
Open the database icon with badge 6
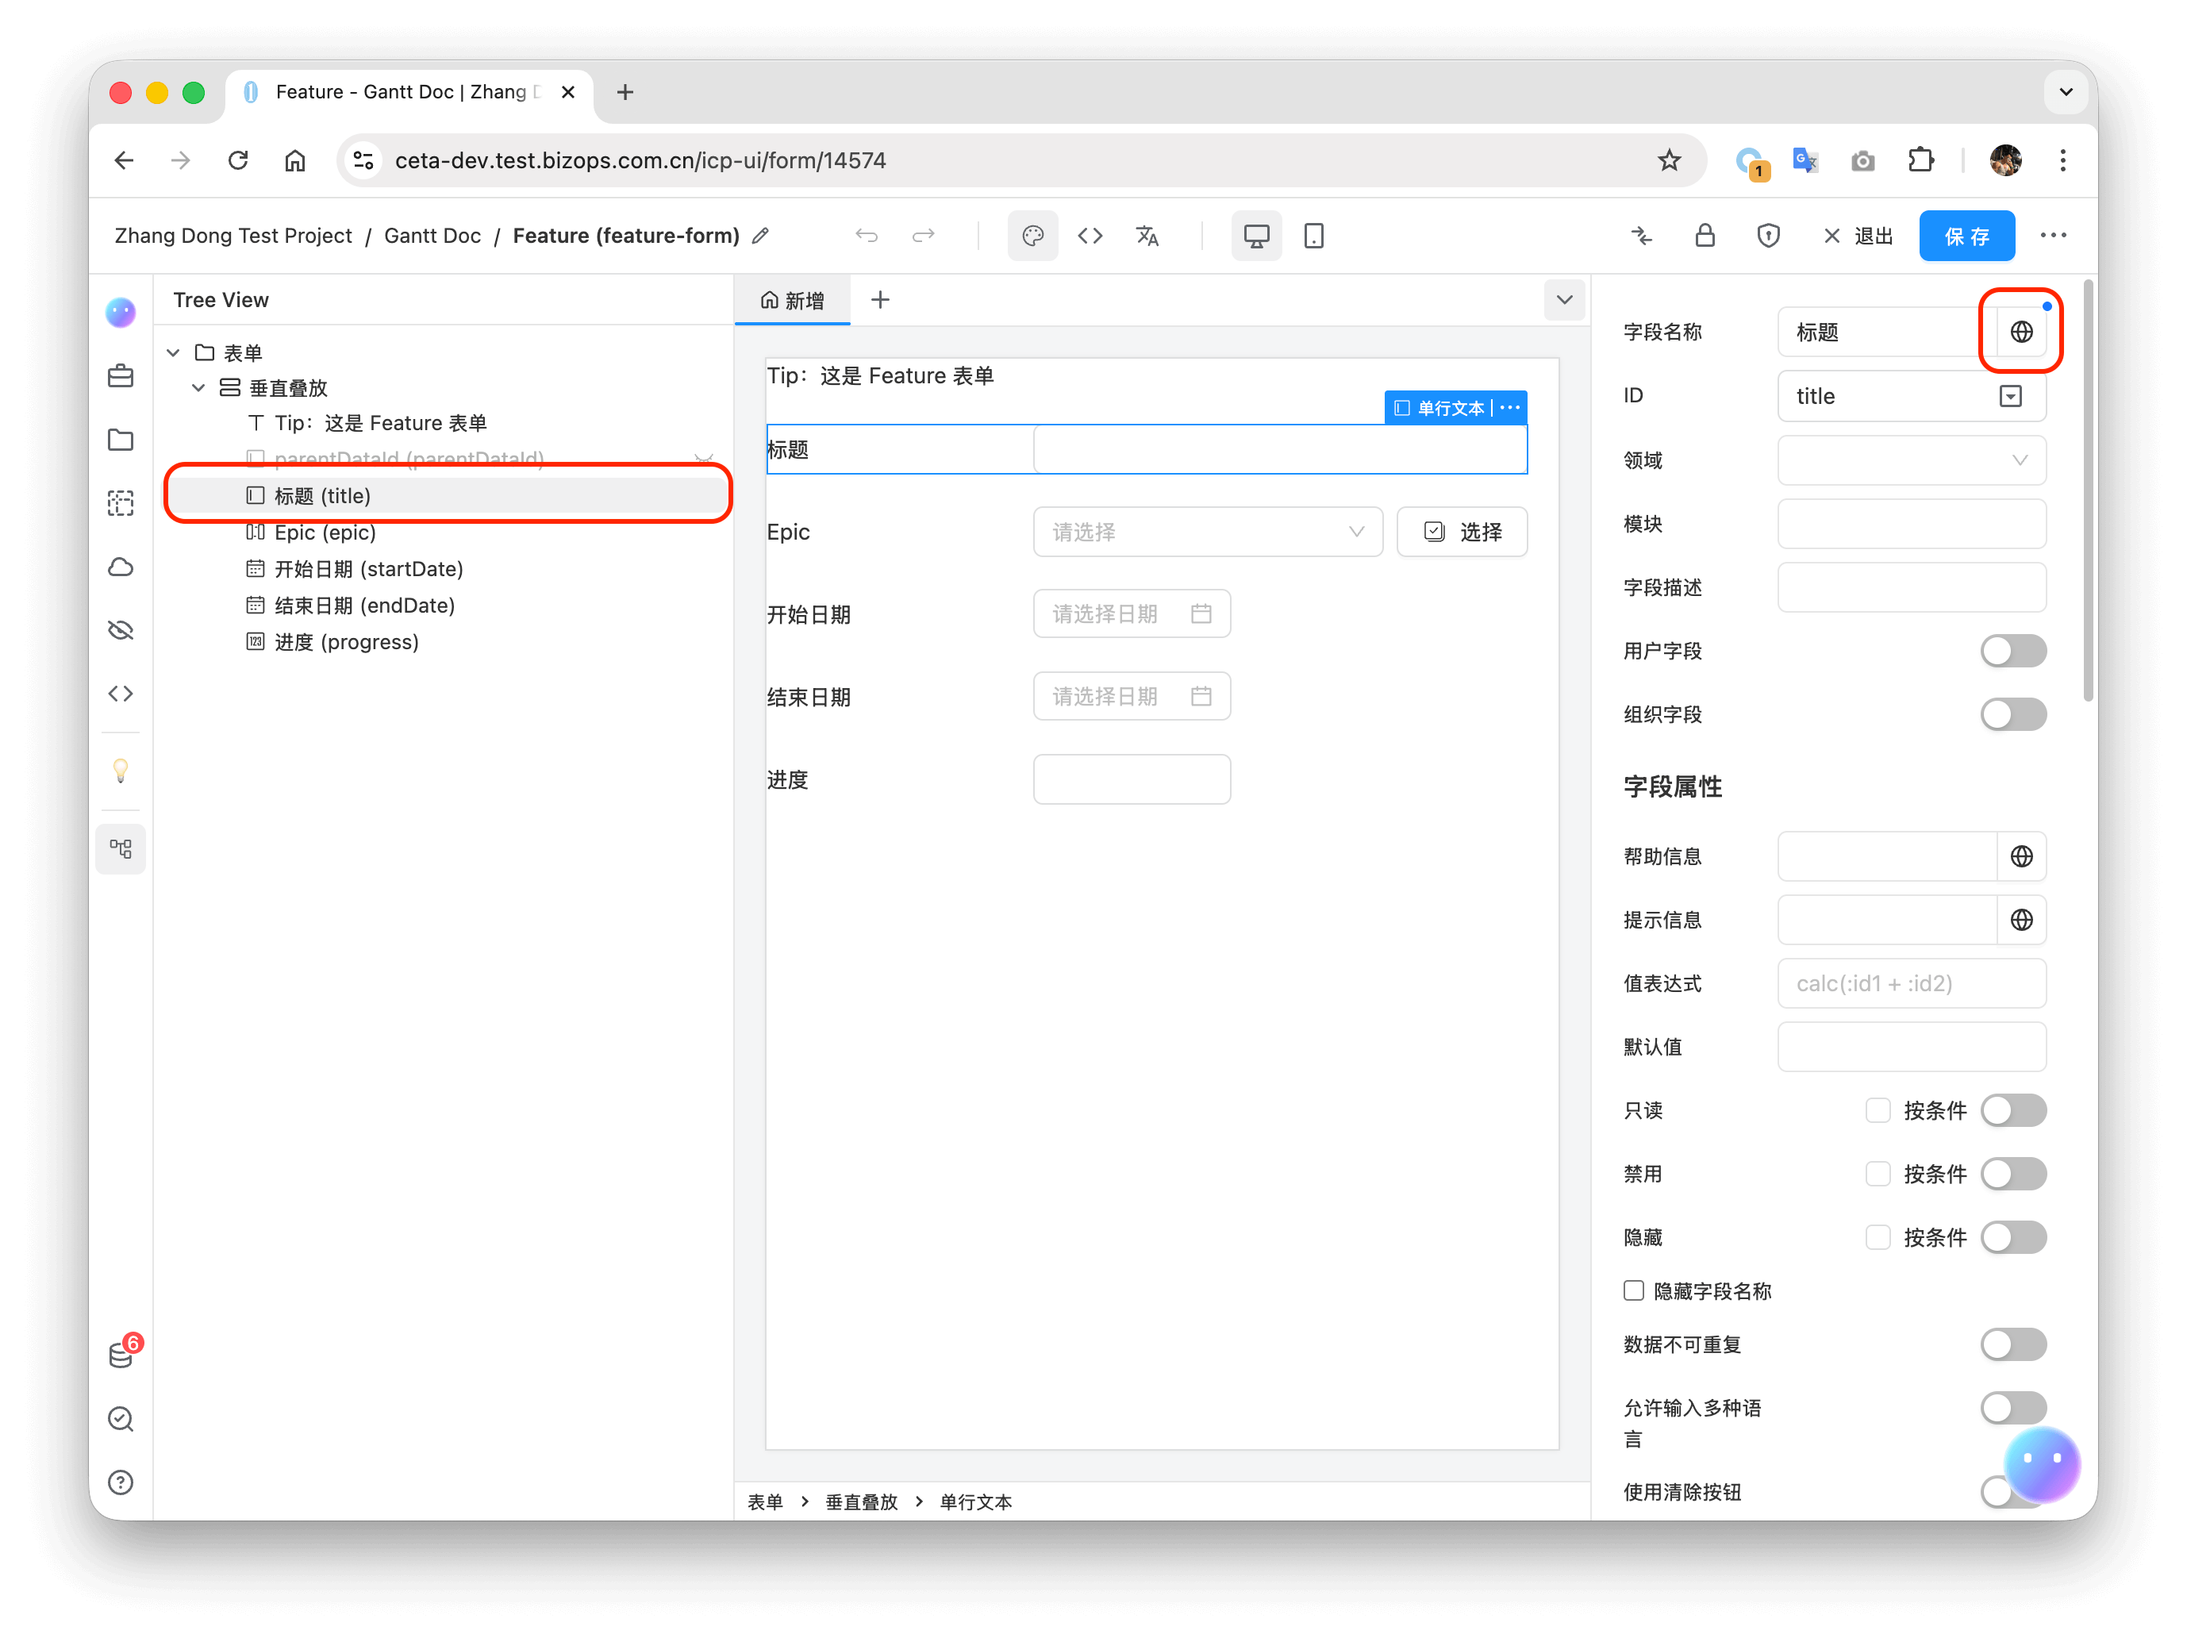pos(121,1355)
